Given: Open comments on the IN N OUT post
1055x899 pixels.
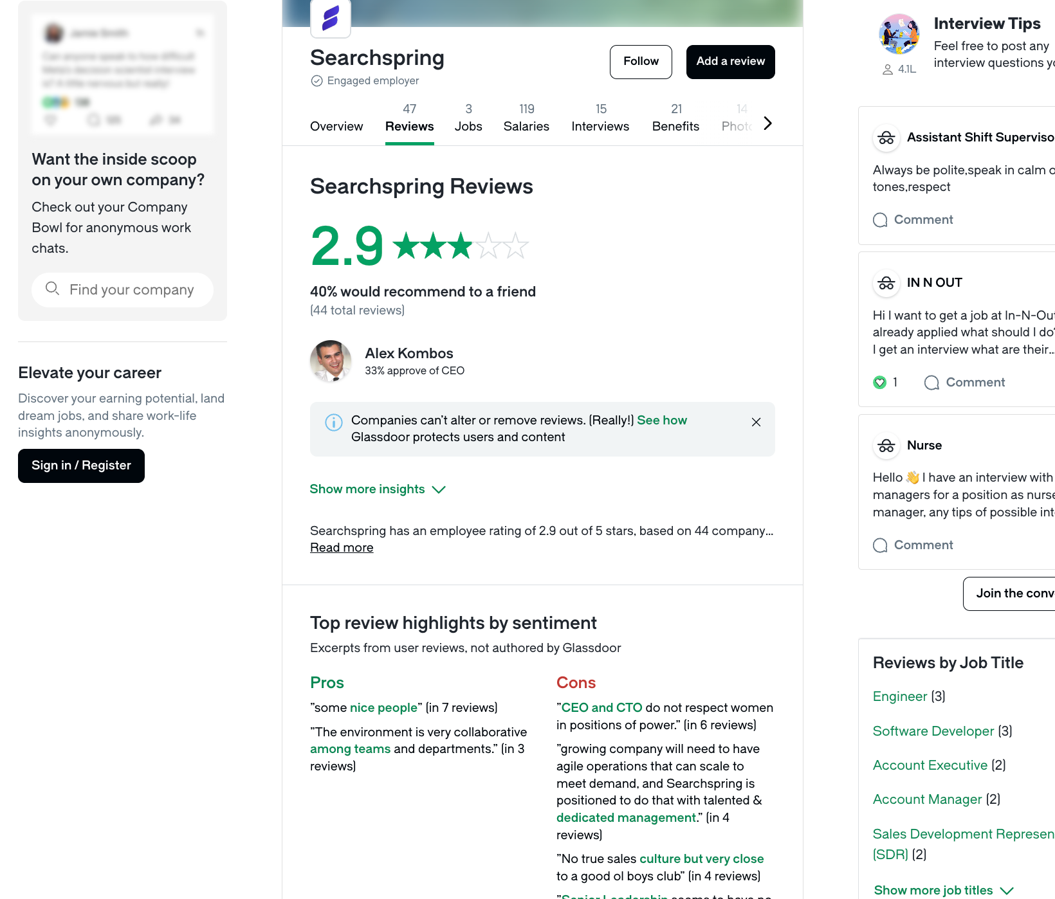Looking at the screenshot, I should [x=964, y=382].
